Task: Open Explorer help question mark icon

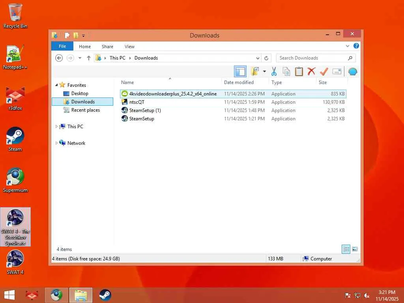Action: [356, 46]
